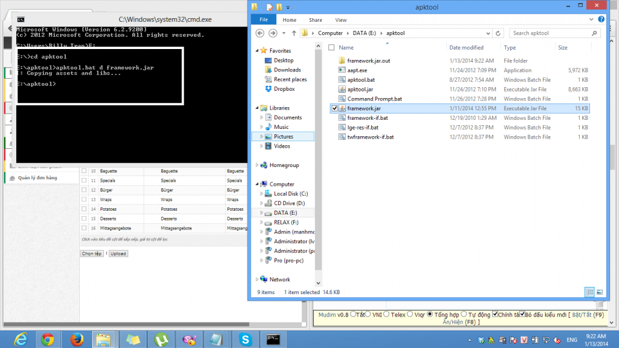The height and width of the screenshot is (348, 619).
Task: Open recent locations dropdown arrow
Action: click(284, 33)
